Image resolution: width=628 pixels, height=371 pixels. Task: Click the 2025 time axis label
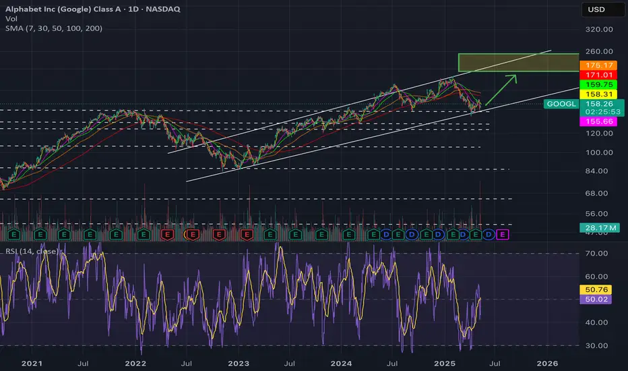click(445, 364)
